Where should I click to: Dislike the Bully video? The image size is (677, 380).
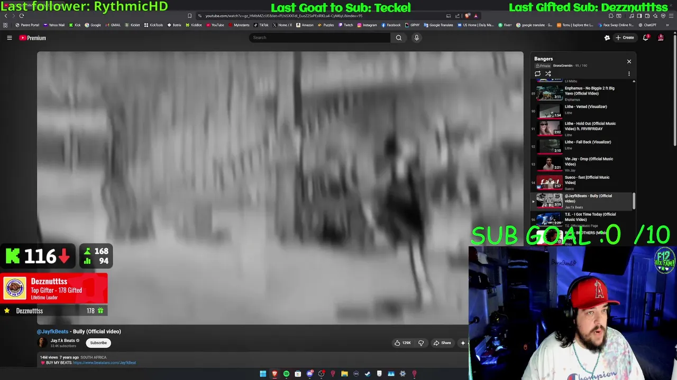pyautogui.click(x=421, y=343)
